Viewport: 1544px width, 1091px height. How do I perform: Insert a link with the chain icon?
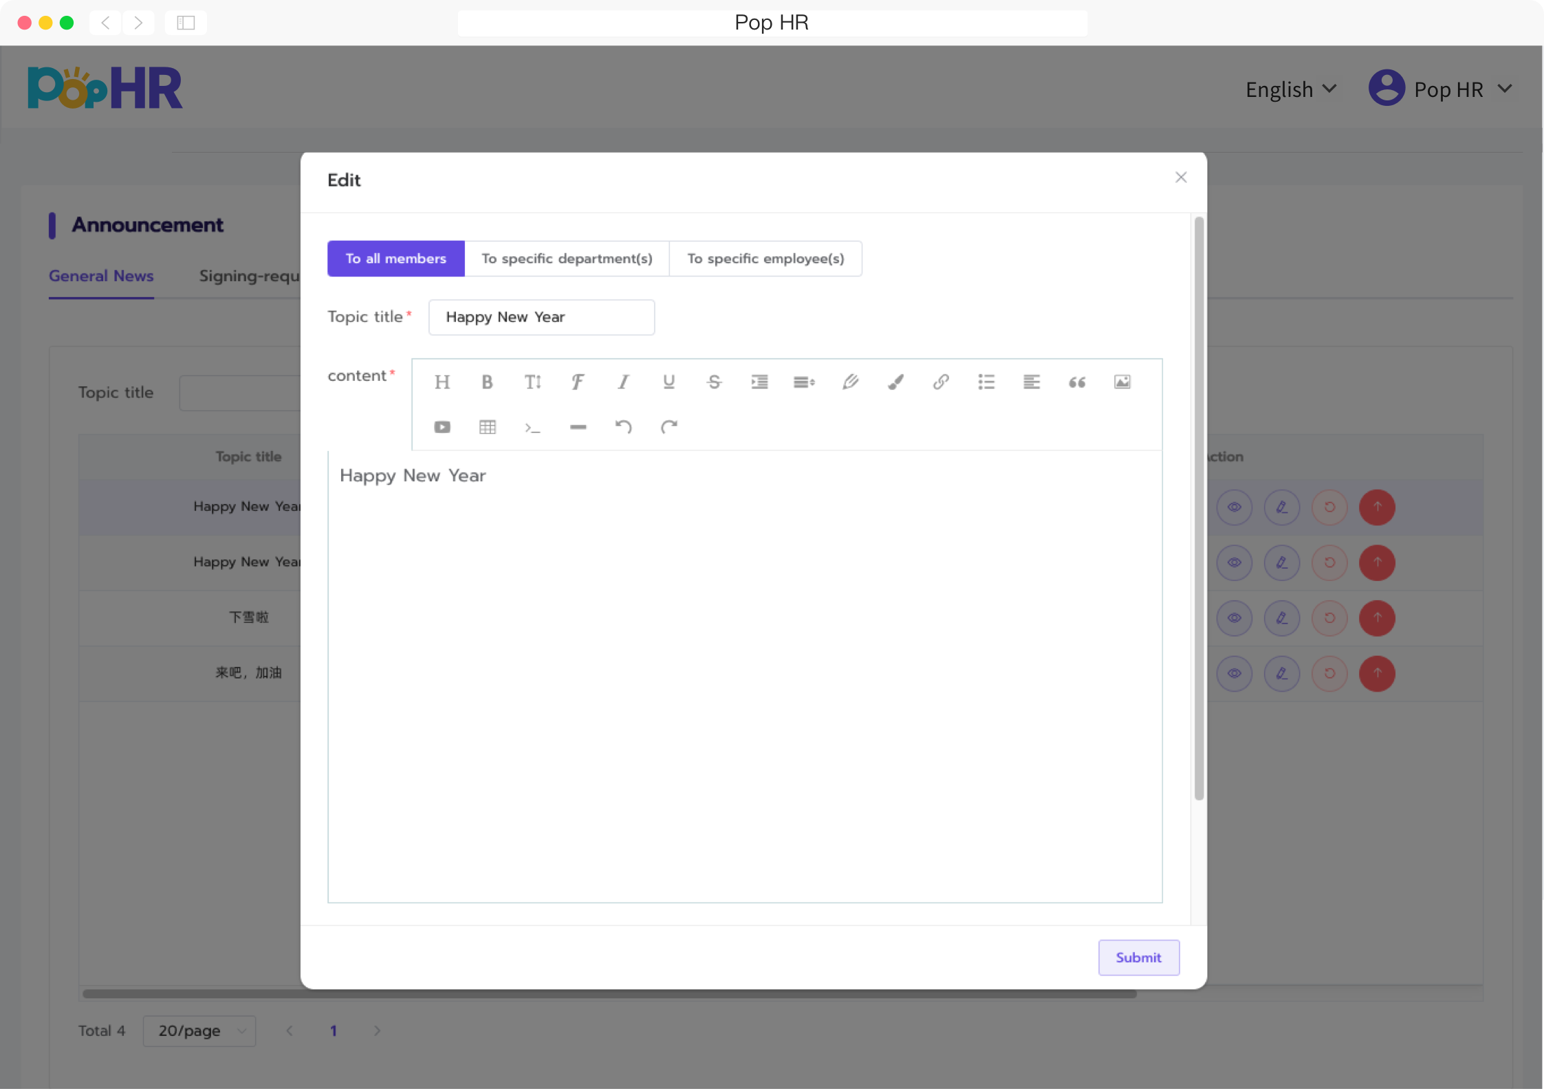(941, 382)
